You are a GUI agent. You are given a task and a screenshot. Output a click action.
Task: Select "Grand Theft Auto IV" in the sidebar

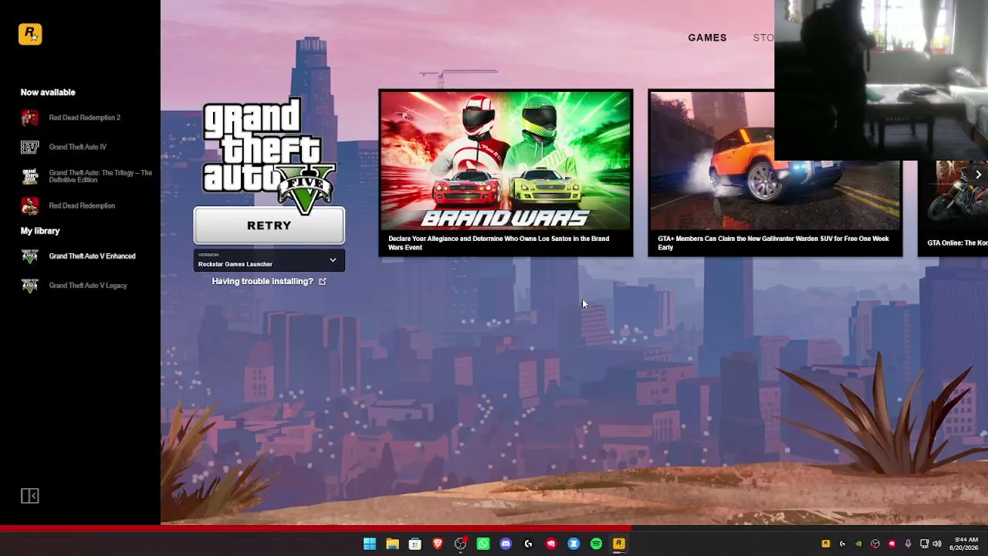[78, 147]
